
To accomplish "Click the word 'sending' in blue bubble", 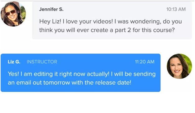I will pos(144,74).
